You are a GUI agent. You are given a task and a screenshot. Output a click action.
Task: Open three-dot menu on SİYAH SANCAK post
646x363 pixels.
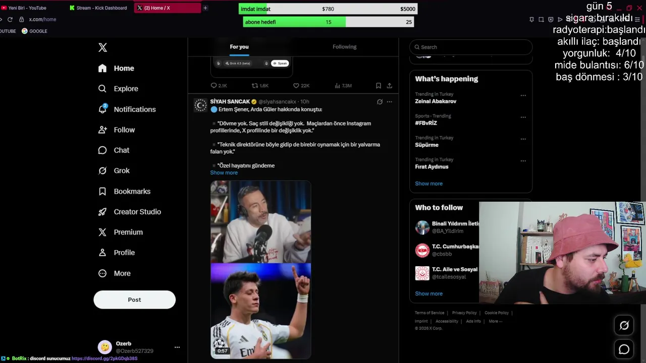pyautogui.click(x=389, y=102)
